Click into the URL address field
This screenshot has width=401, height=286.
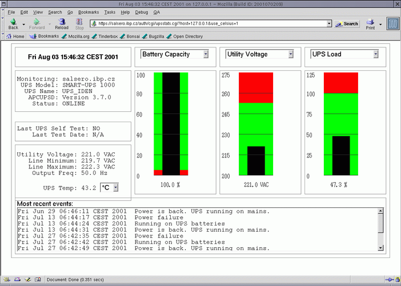pyautogui.click(x=212, y=23)
